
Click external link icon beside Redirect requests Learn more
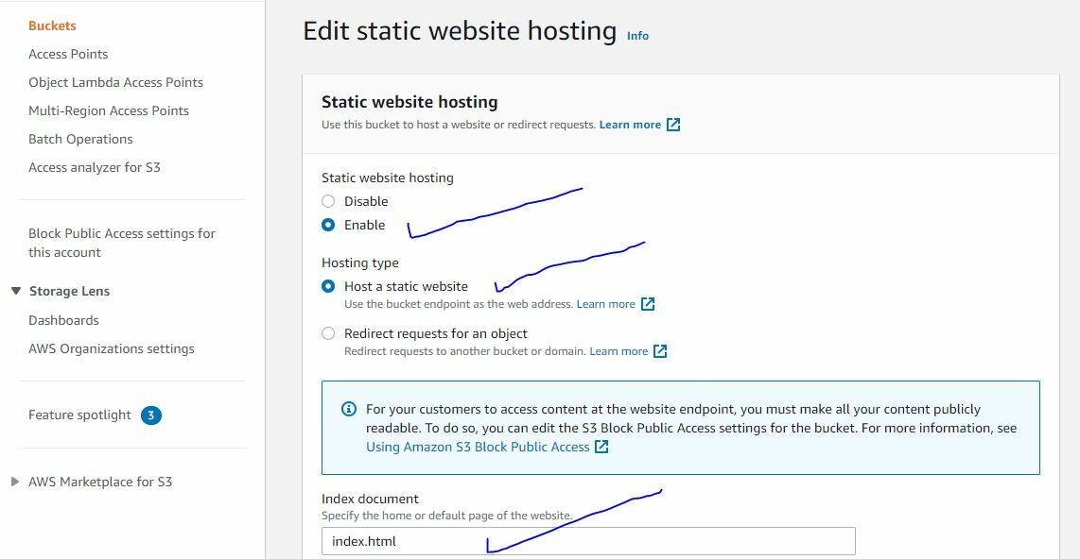pos(660,351)
